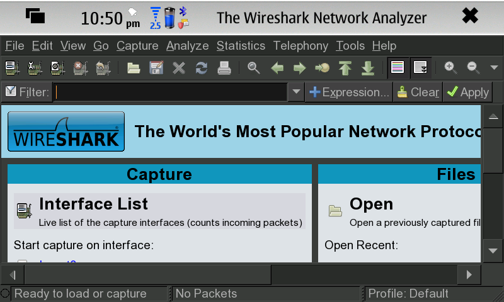Expand the toolbar overflow arrow
Viewport: 504px width, 302px height.
(494, 67)
